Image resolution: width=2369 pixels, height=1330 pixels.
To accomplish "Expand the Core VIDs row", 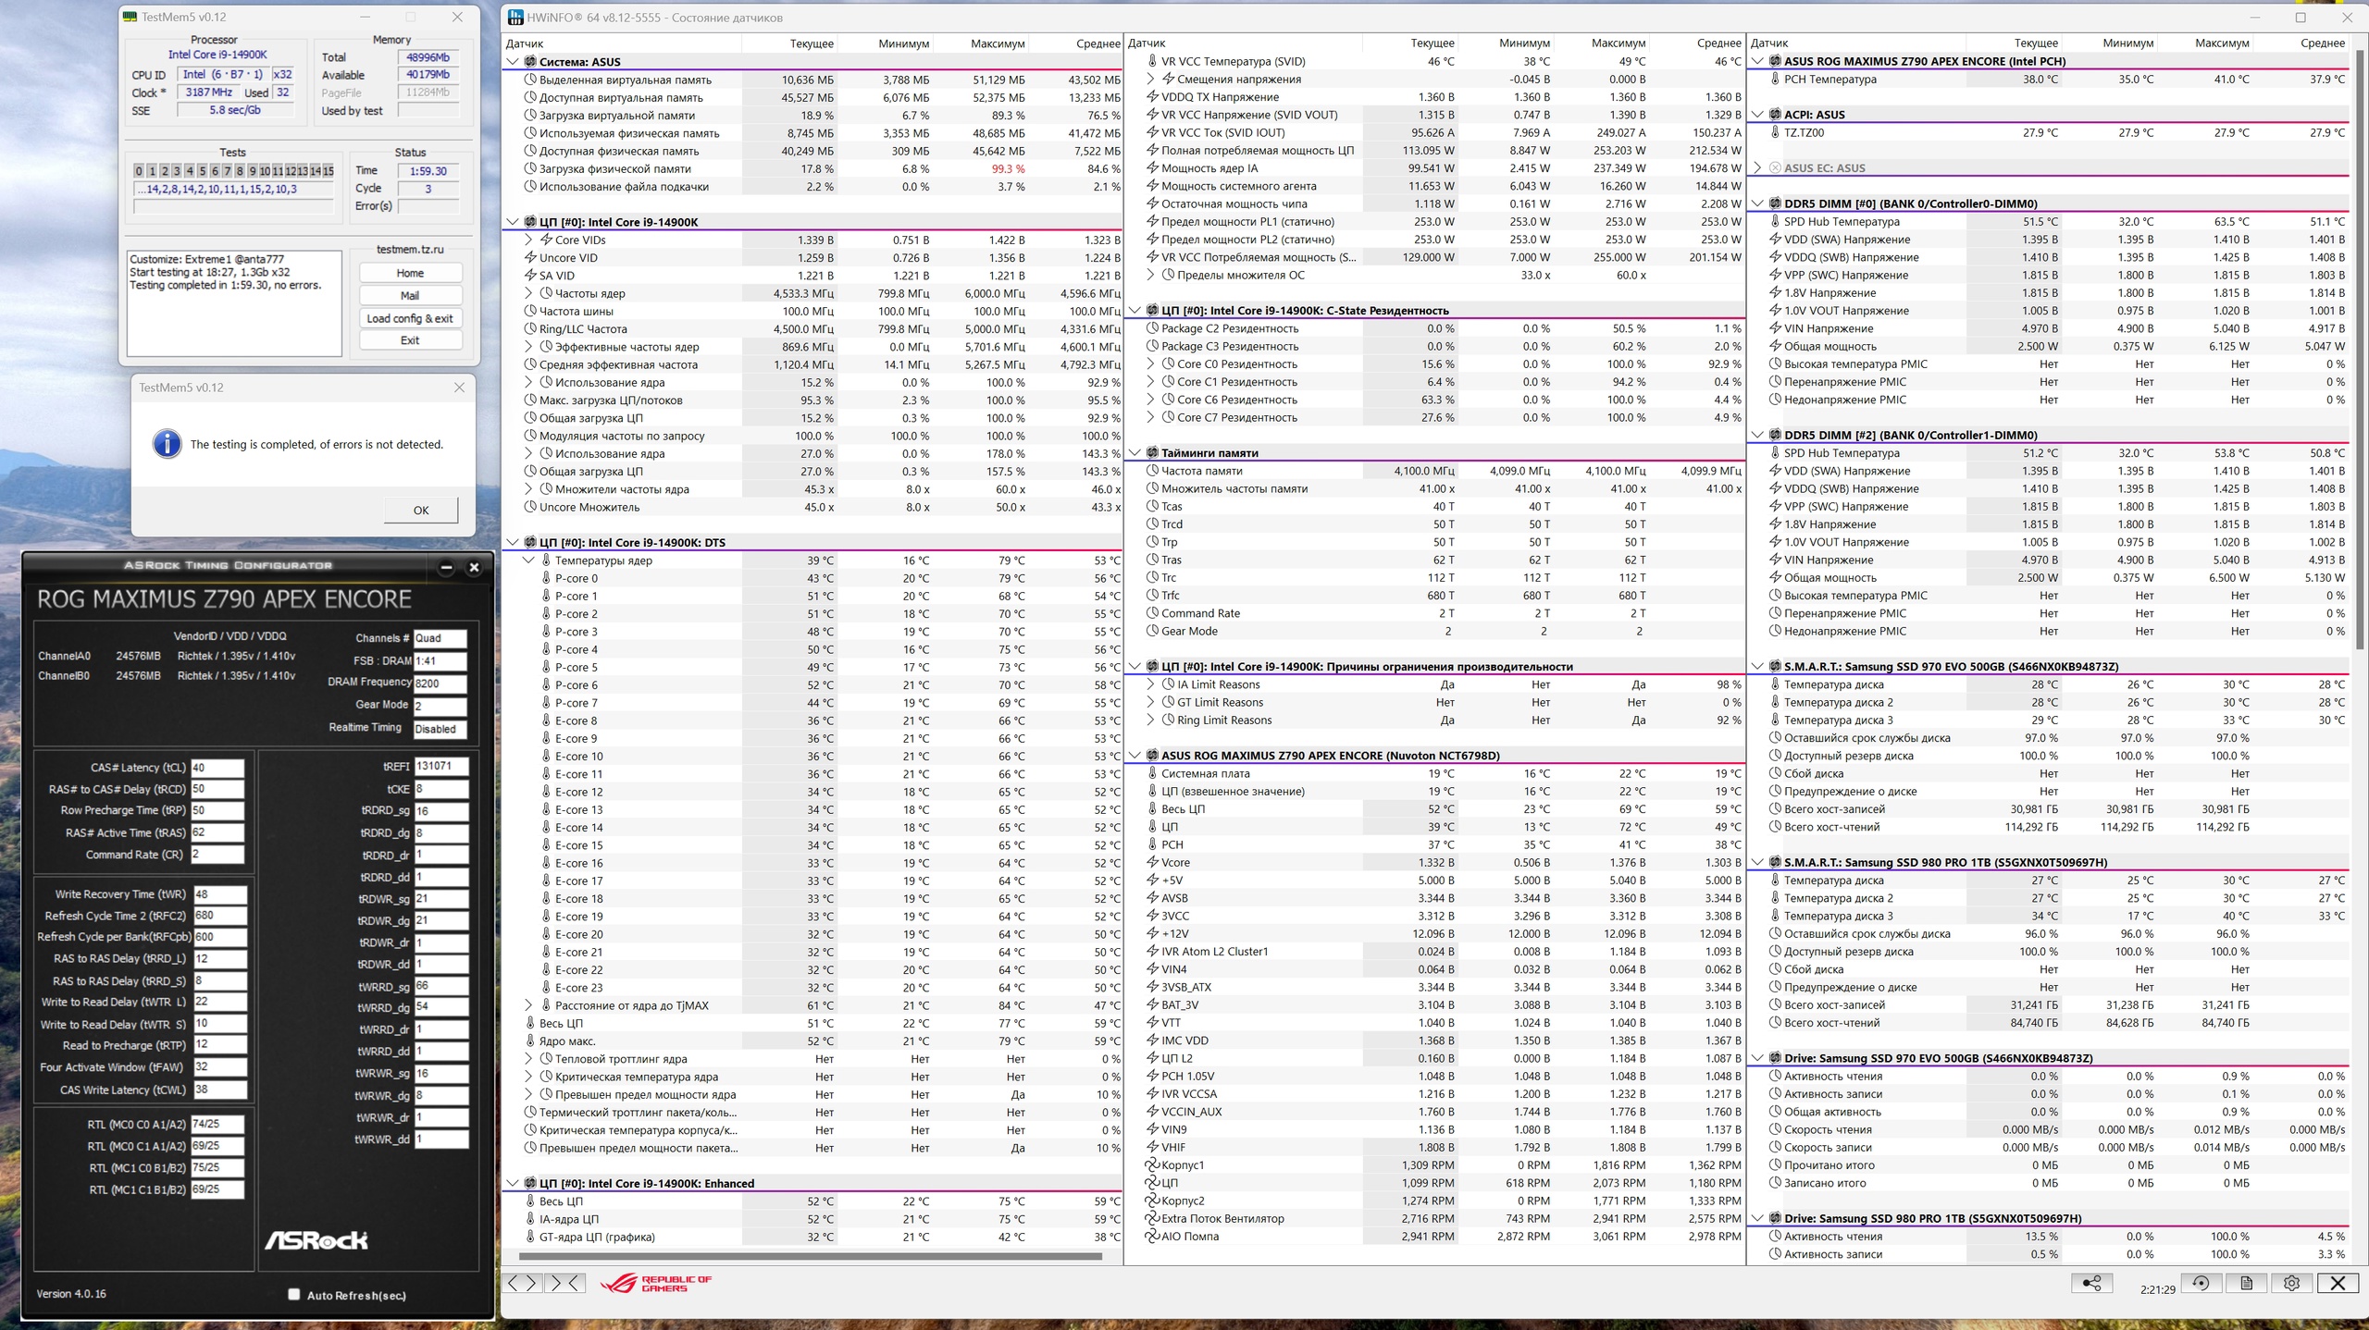I will (529, 240).
